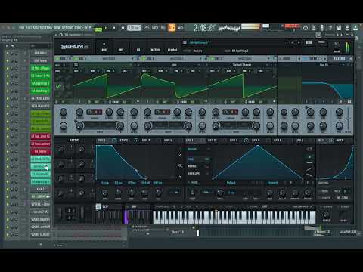
Task: Select the FILTER 2 tab
Action: (x=340, y=59)
